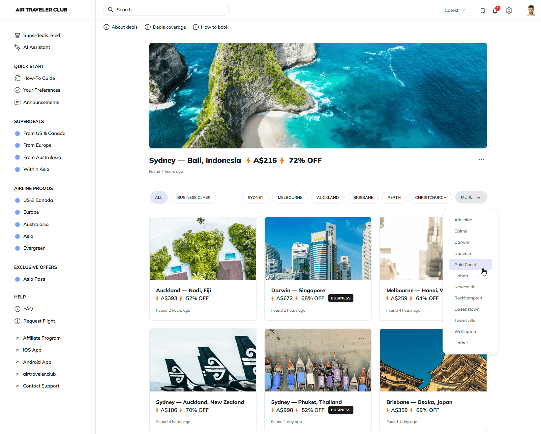Open From Australasia superdeals
541x434 pixels.
point(42,157)
